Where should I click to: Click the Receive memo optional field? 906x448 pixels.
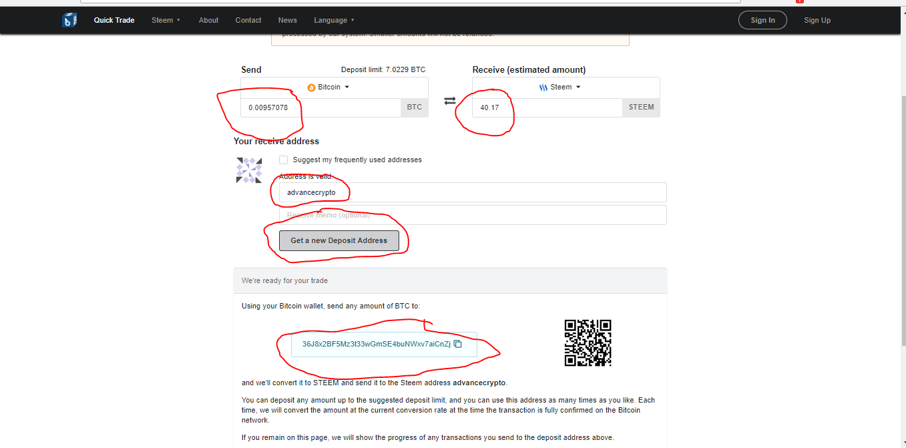473,215
